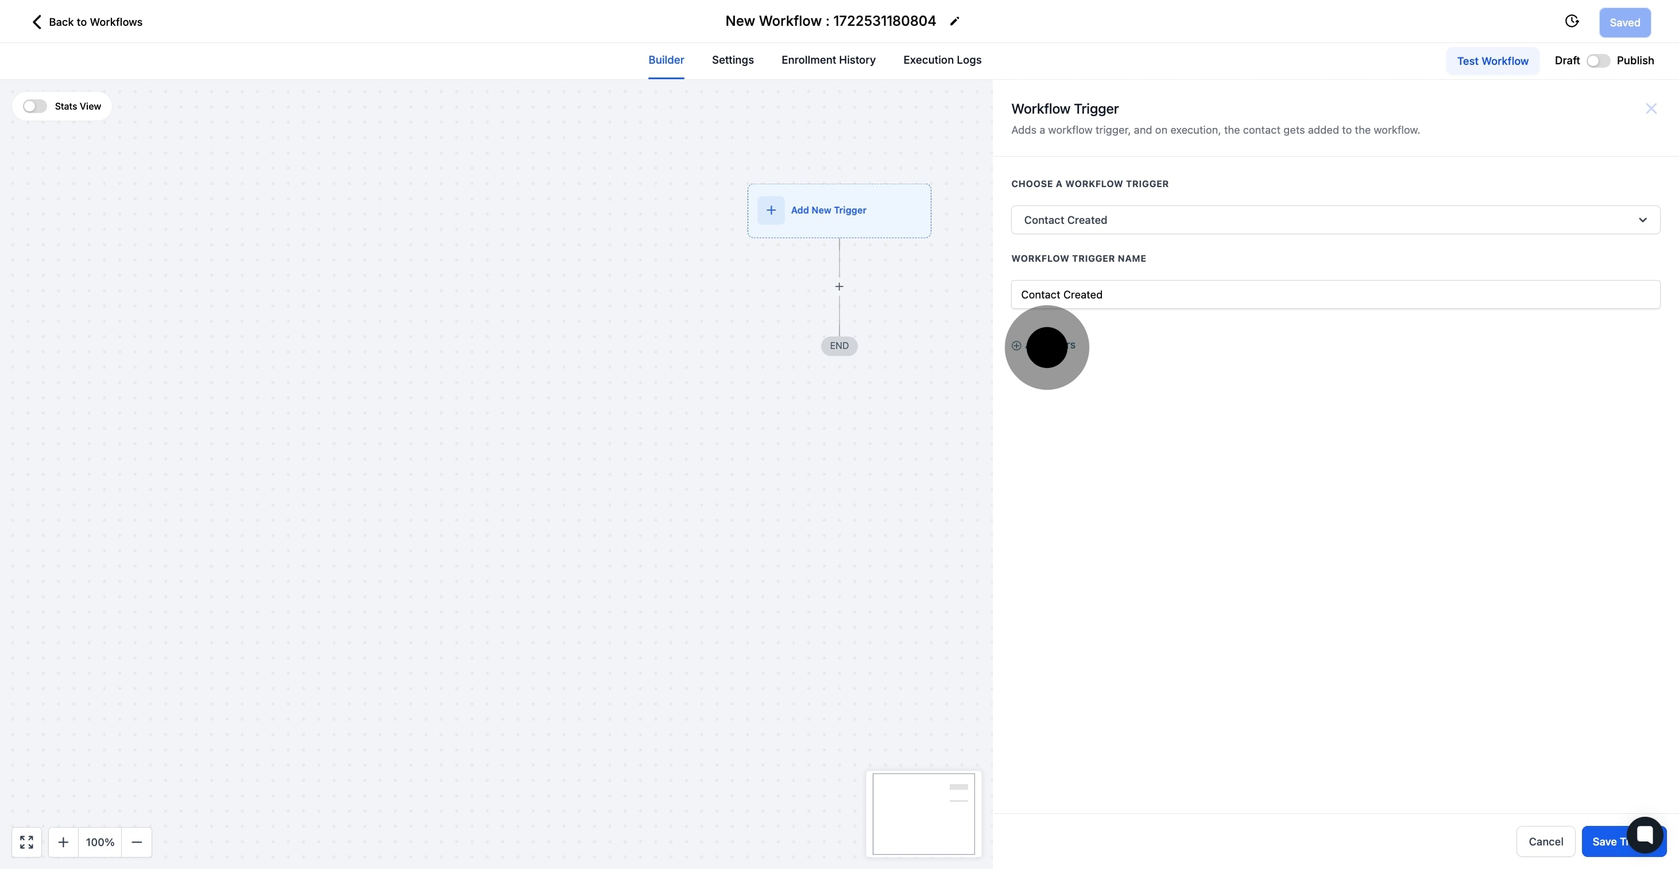Image resolution: width=1679 pixels, height=869 pixels.
Task: Switch to the Builder tab
Action: [666, 60]
